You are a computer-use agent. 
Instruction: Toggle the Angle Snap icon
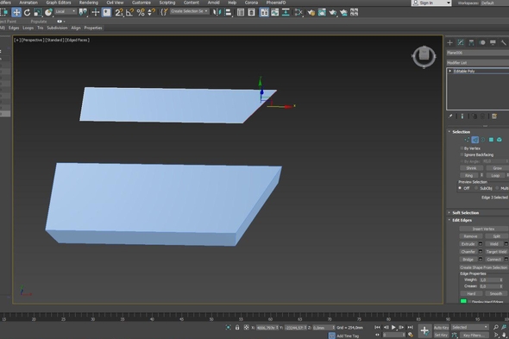point(129,12)
